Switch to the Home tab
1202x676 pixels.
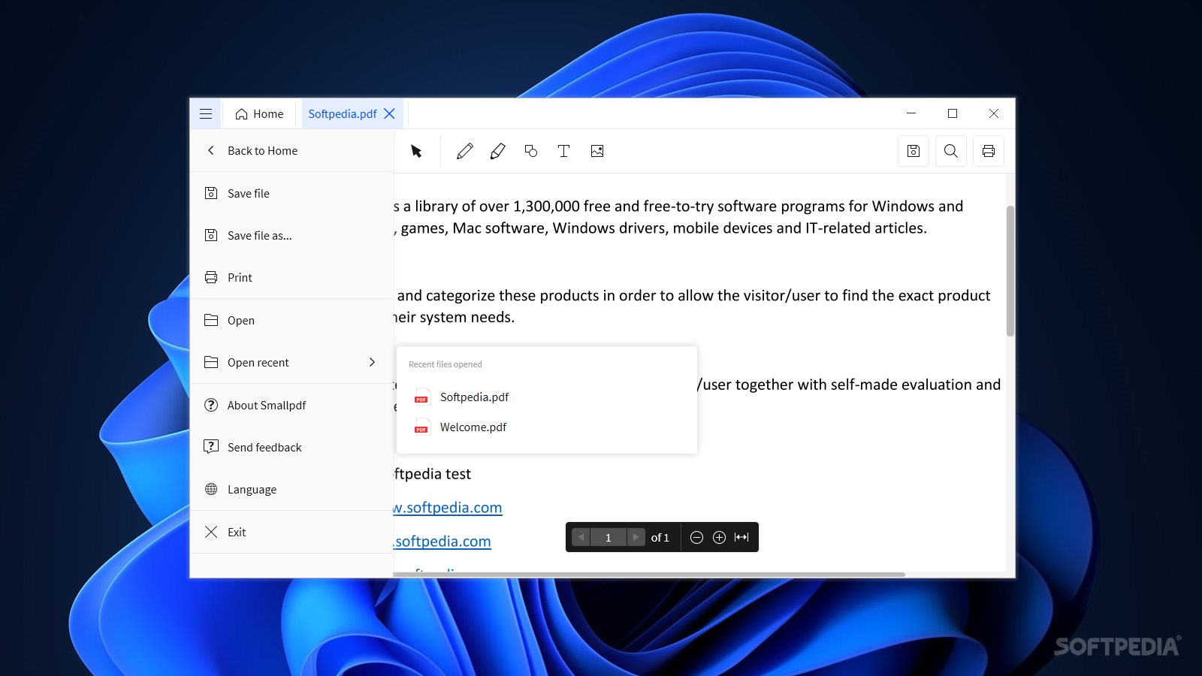[x=260, y=113]
